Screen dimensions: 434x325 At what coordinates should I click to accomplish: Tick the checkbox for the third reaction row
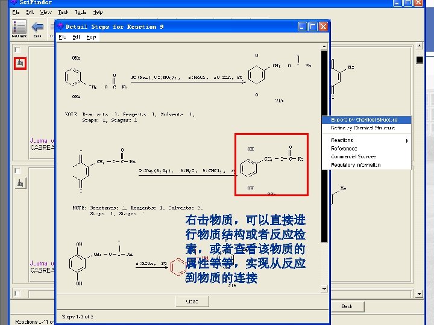[x=17, y=293]
